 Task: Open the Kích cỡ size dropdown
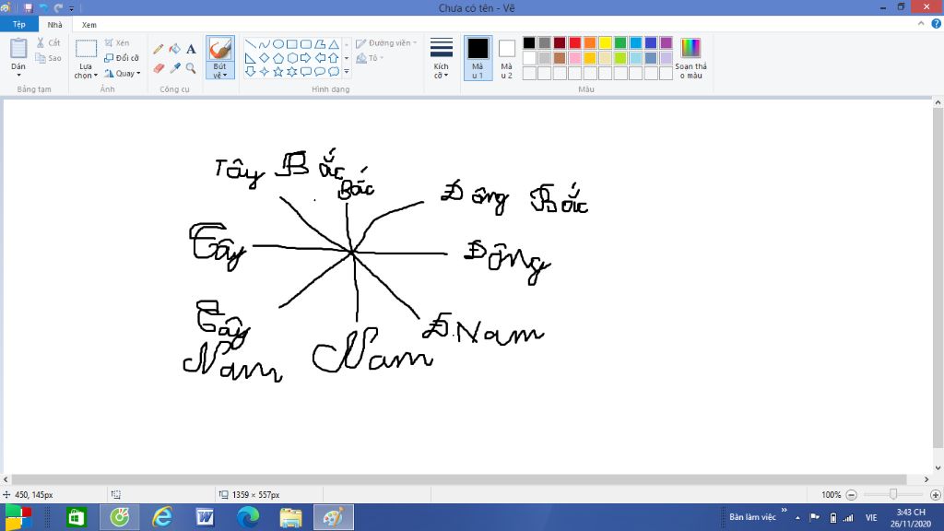[x=442, y=58]
